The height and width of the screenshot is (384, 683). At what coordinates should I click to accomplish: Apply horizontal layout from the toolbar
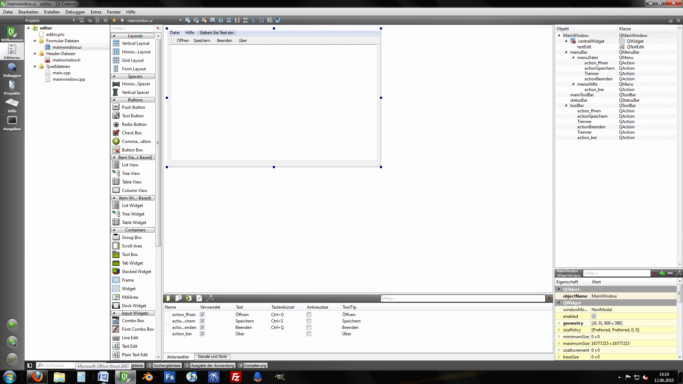[x=221, y=20]
